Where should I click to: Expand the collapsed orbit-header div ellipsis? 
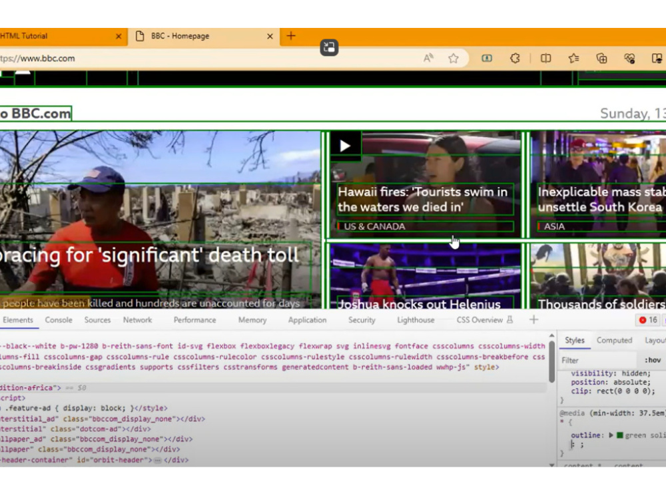[158, 460]
